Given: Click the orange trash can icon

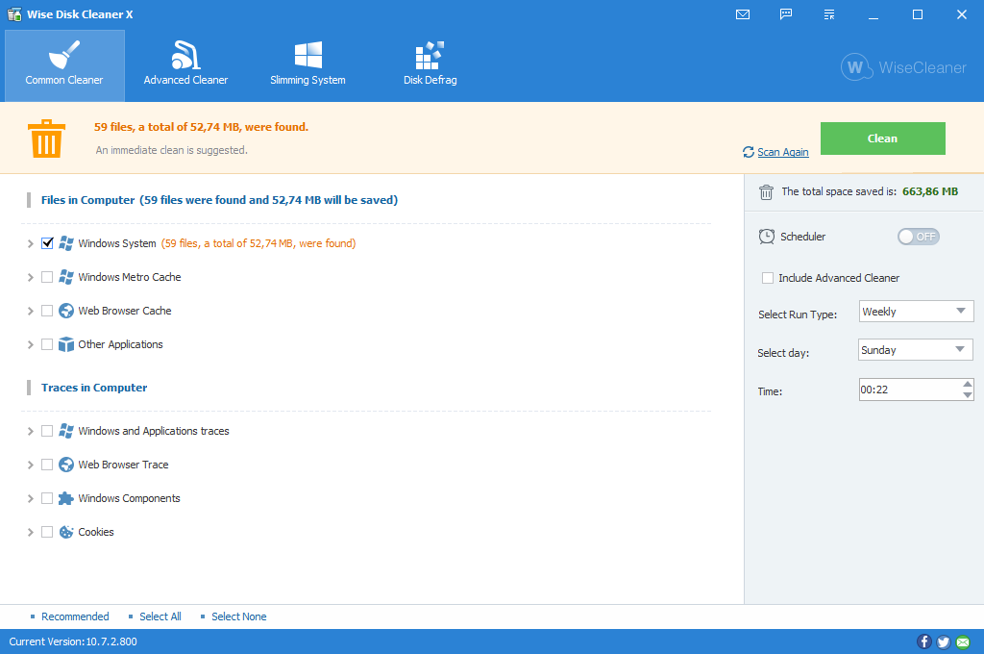Looking at the screenshot, I should click(46, 138).
